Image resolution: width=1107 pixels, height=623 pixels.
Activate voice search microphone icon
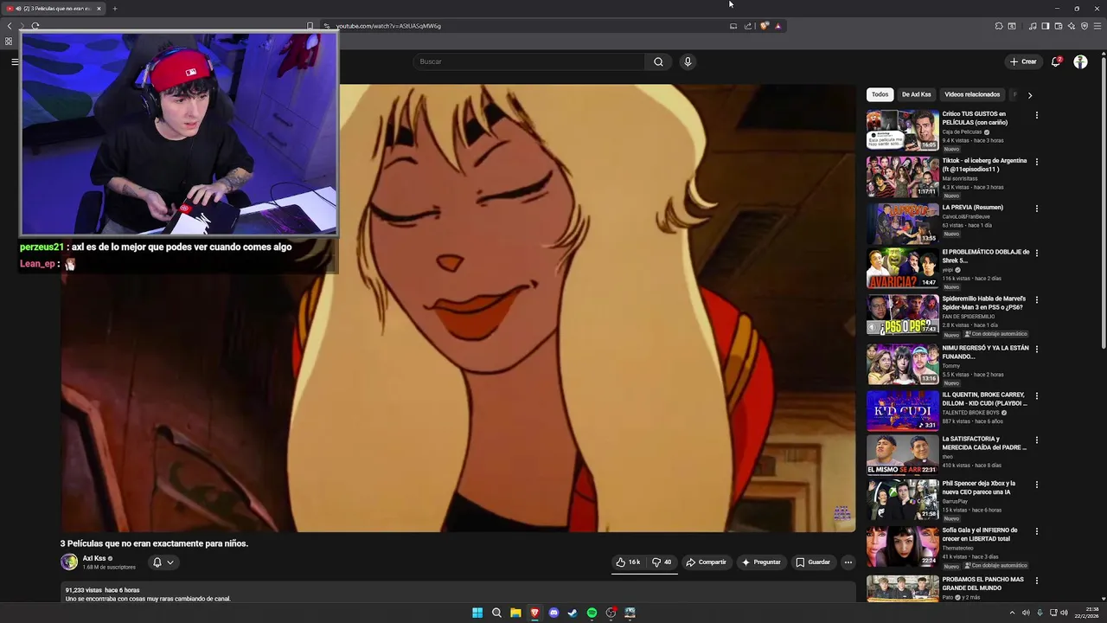688,61
